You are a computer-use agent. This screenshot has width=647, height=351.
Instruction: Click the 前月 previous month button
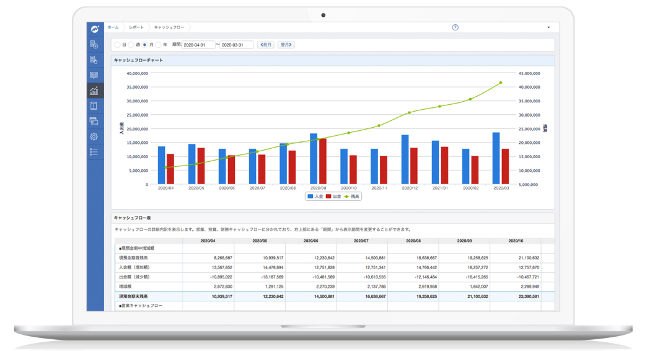[x=265, y=45]
